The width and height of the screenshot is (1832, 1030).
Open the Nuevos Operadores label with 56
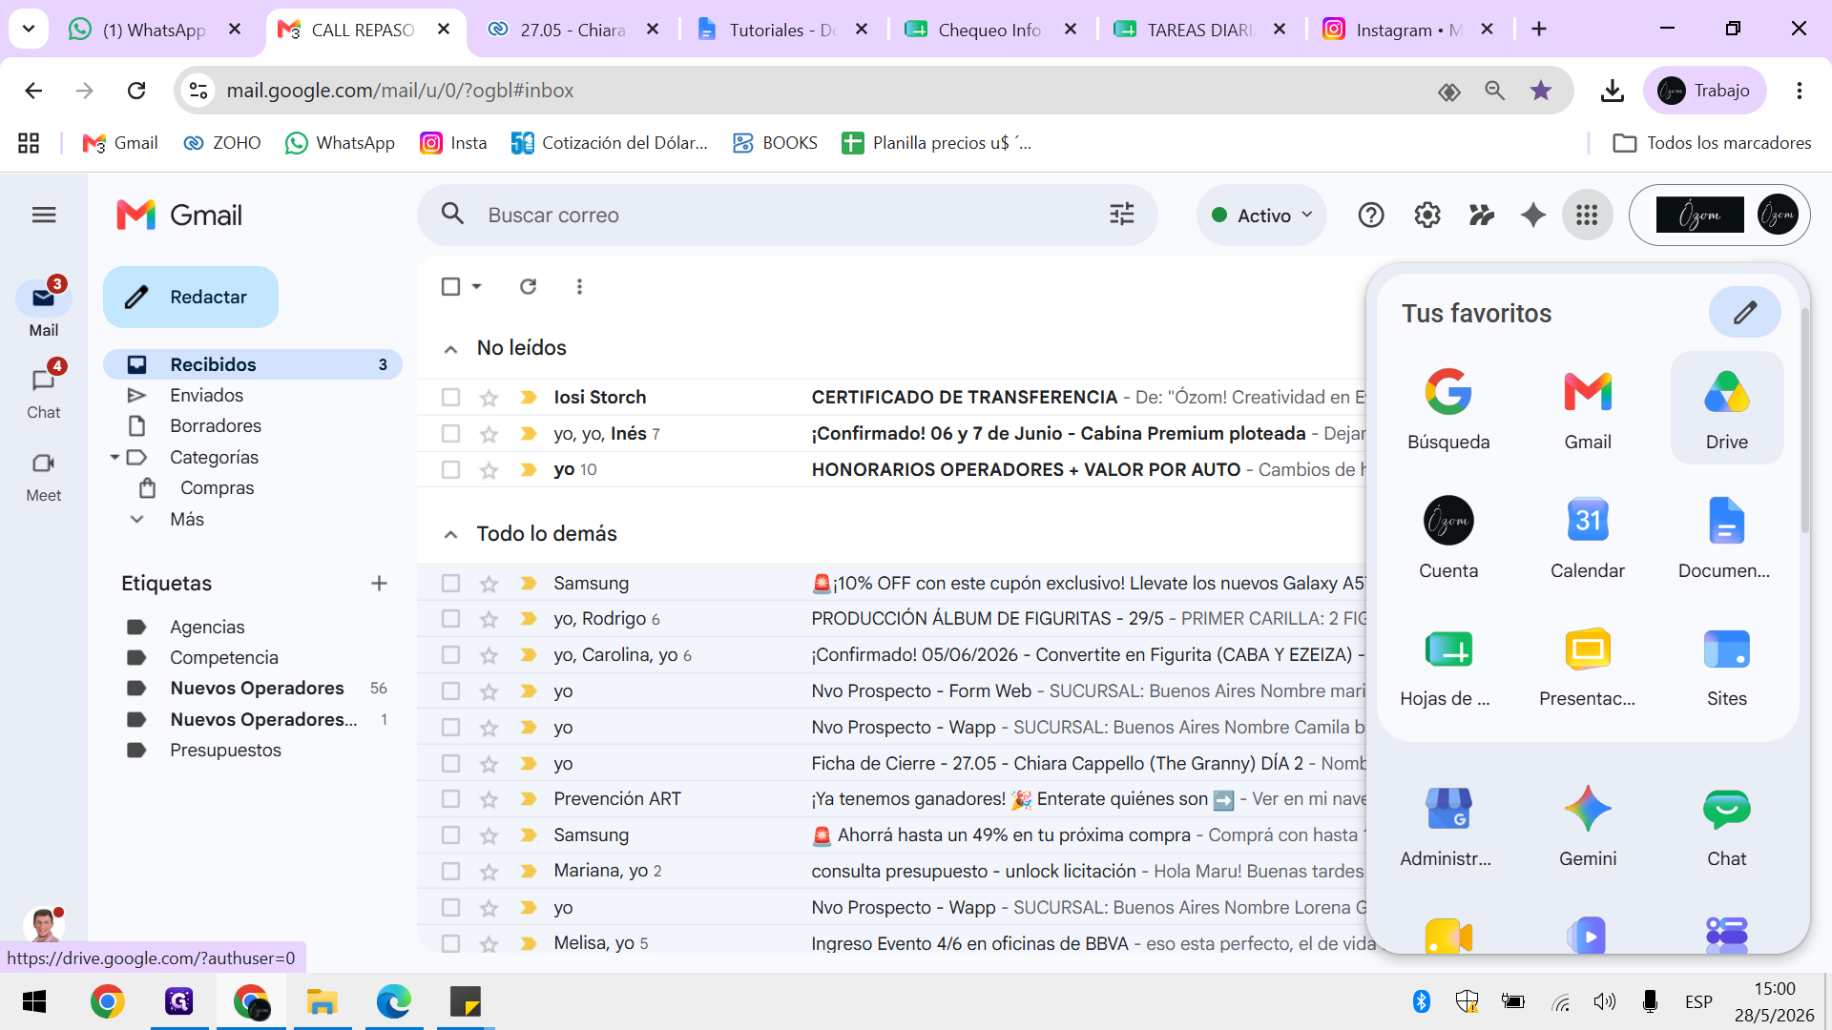click(257, 689)
